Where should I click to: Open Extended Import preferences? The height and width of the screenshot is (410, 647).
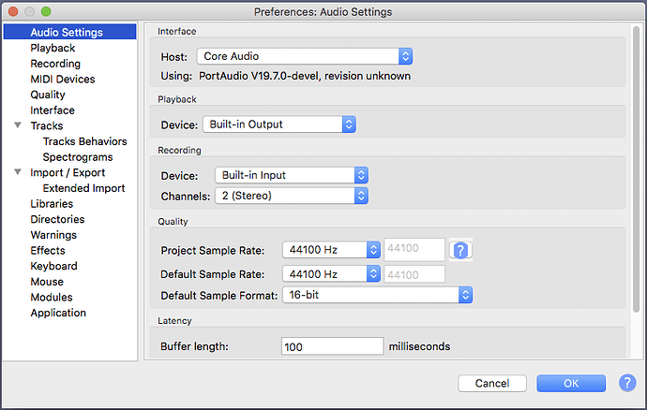(83, 188)
